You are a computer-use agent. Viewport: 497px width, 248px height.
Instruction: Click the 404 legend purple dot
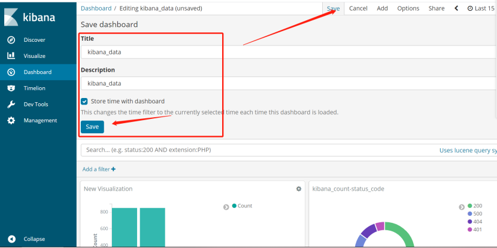[469, 222]
